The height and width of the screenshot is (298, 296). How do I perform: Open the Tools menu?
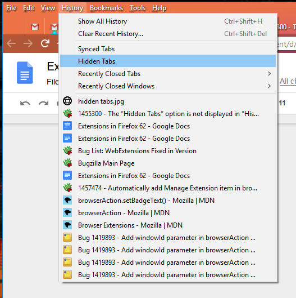tap(138, 8)
